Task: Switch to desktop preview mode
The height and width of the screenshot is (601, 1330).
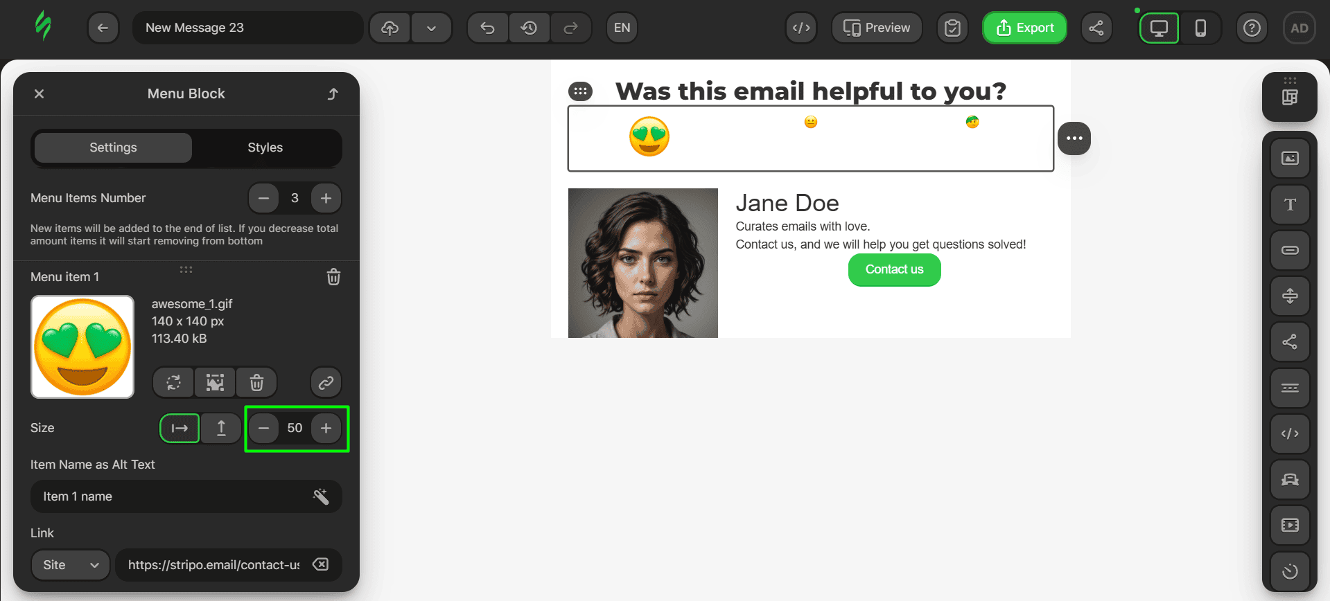Action: click(x=1159, y=28)
